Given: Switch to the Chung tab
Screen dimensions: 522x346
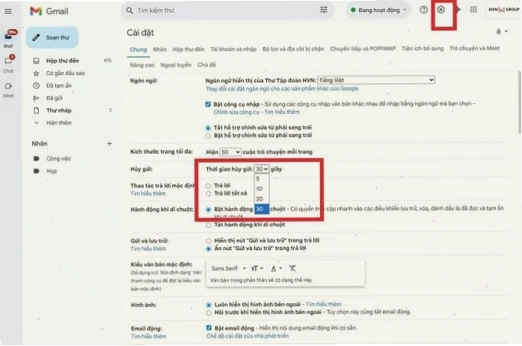Looking at the screenshot, I should [x=138, y=49].
